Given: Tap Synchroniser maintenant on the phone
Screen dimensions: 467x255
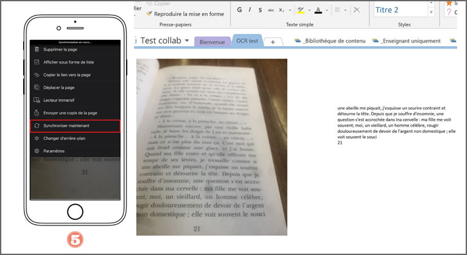Looking at the screenshot, I should point(75,126).
